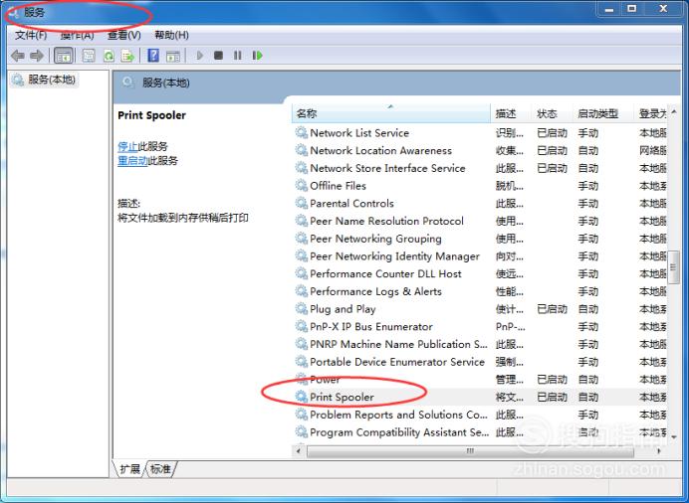The height and width of the screenshot is (503, 689).
Task: Click the horizontal scrollbar left arrow
Action: [299, 451]
